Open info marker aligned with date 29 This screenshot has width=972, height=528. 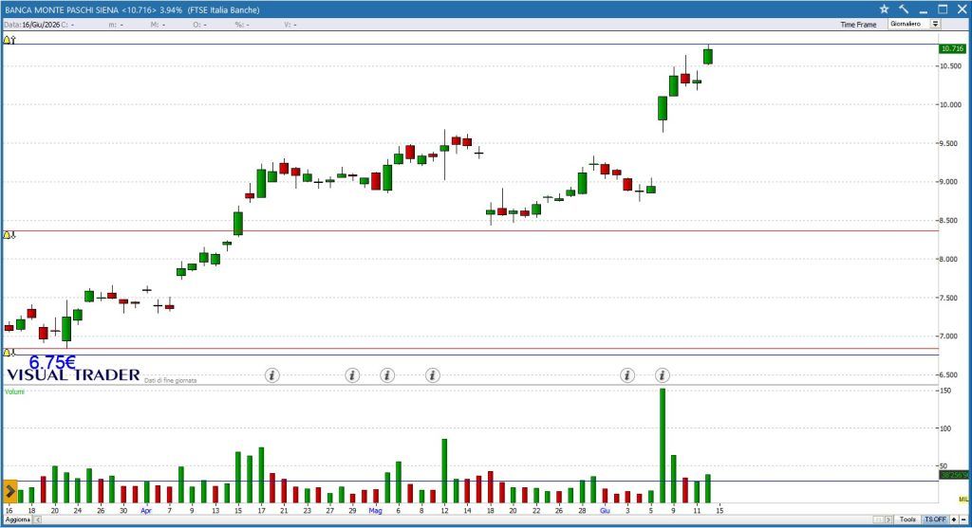(x=352, y=375)
